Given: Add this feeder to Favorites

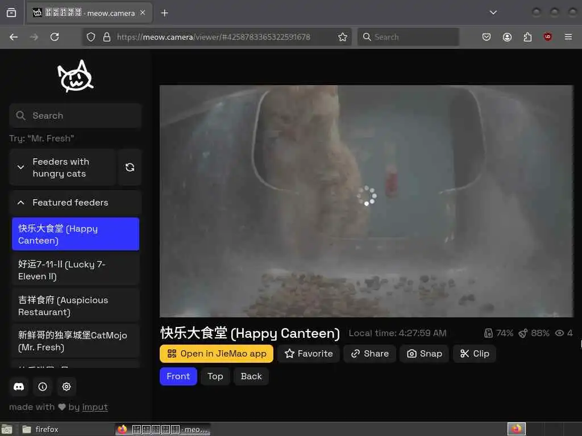Looking at the screenshot, I should coord(309,354).
